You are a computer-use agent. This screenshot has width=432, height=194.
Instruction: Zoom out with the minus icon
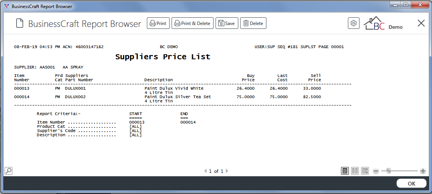(376, 171)
